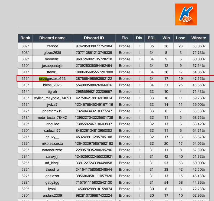Click rank 607° cell

[x=25, y=46]
